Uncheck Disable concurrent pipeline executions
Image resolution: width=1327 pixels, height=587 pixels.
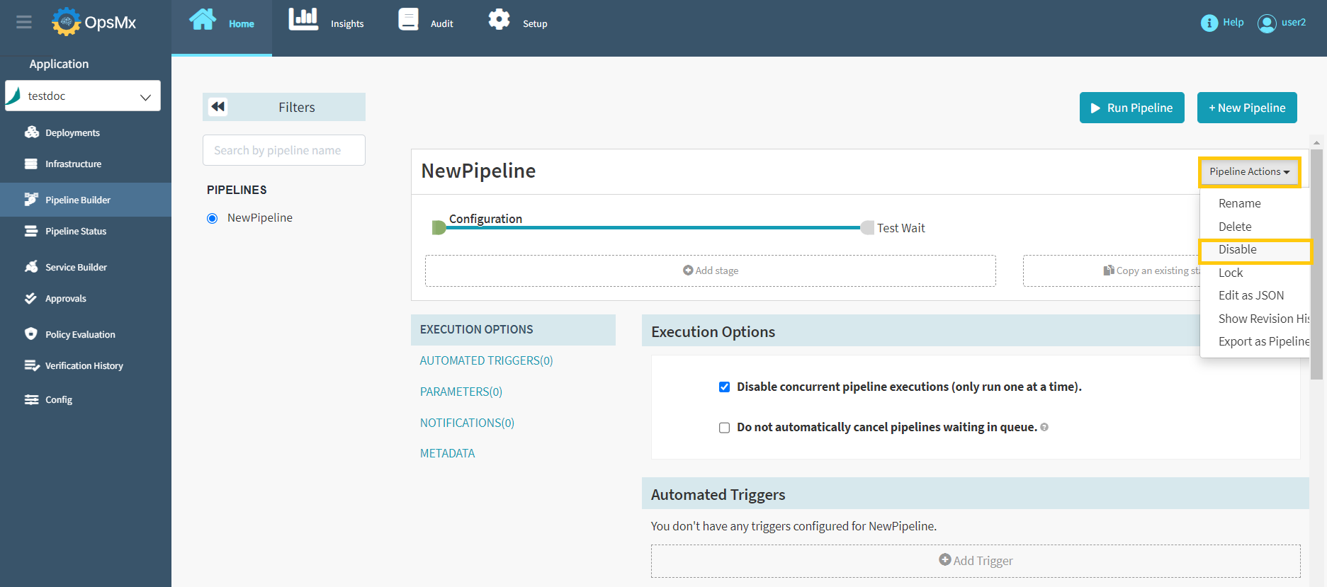724,387
